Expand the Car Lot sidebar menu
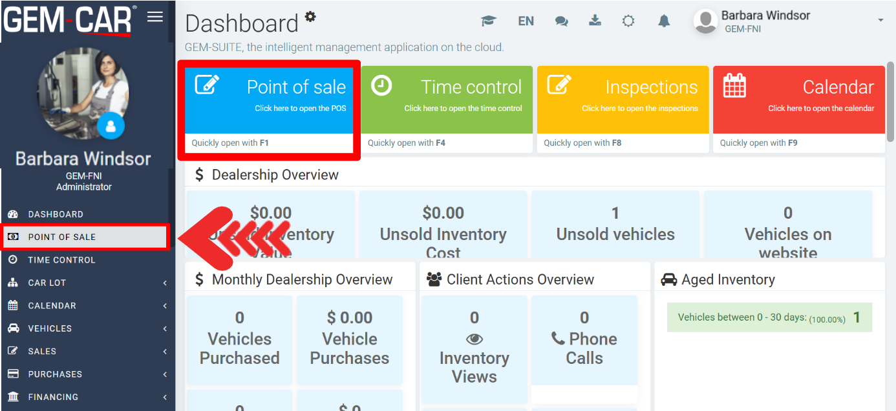The image size is (896, 411). click(87, 283)
